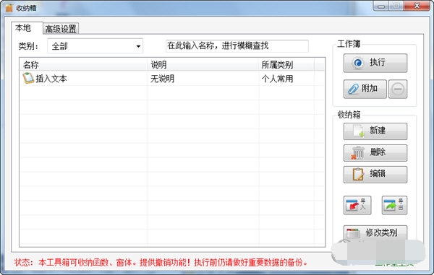This screenshot has height=275, width=434.
Task: Minimize the 收纳箱 window
Action: coord(381,6)
